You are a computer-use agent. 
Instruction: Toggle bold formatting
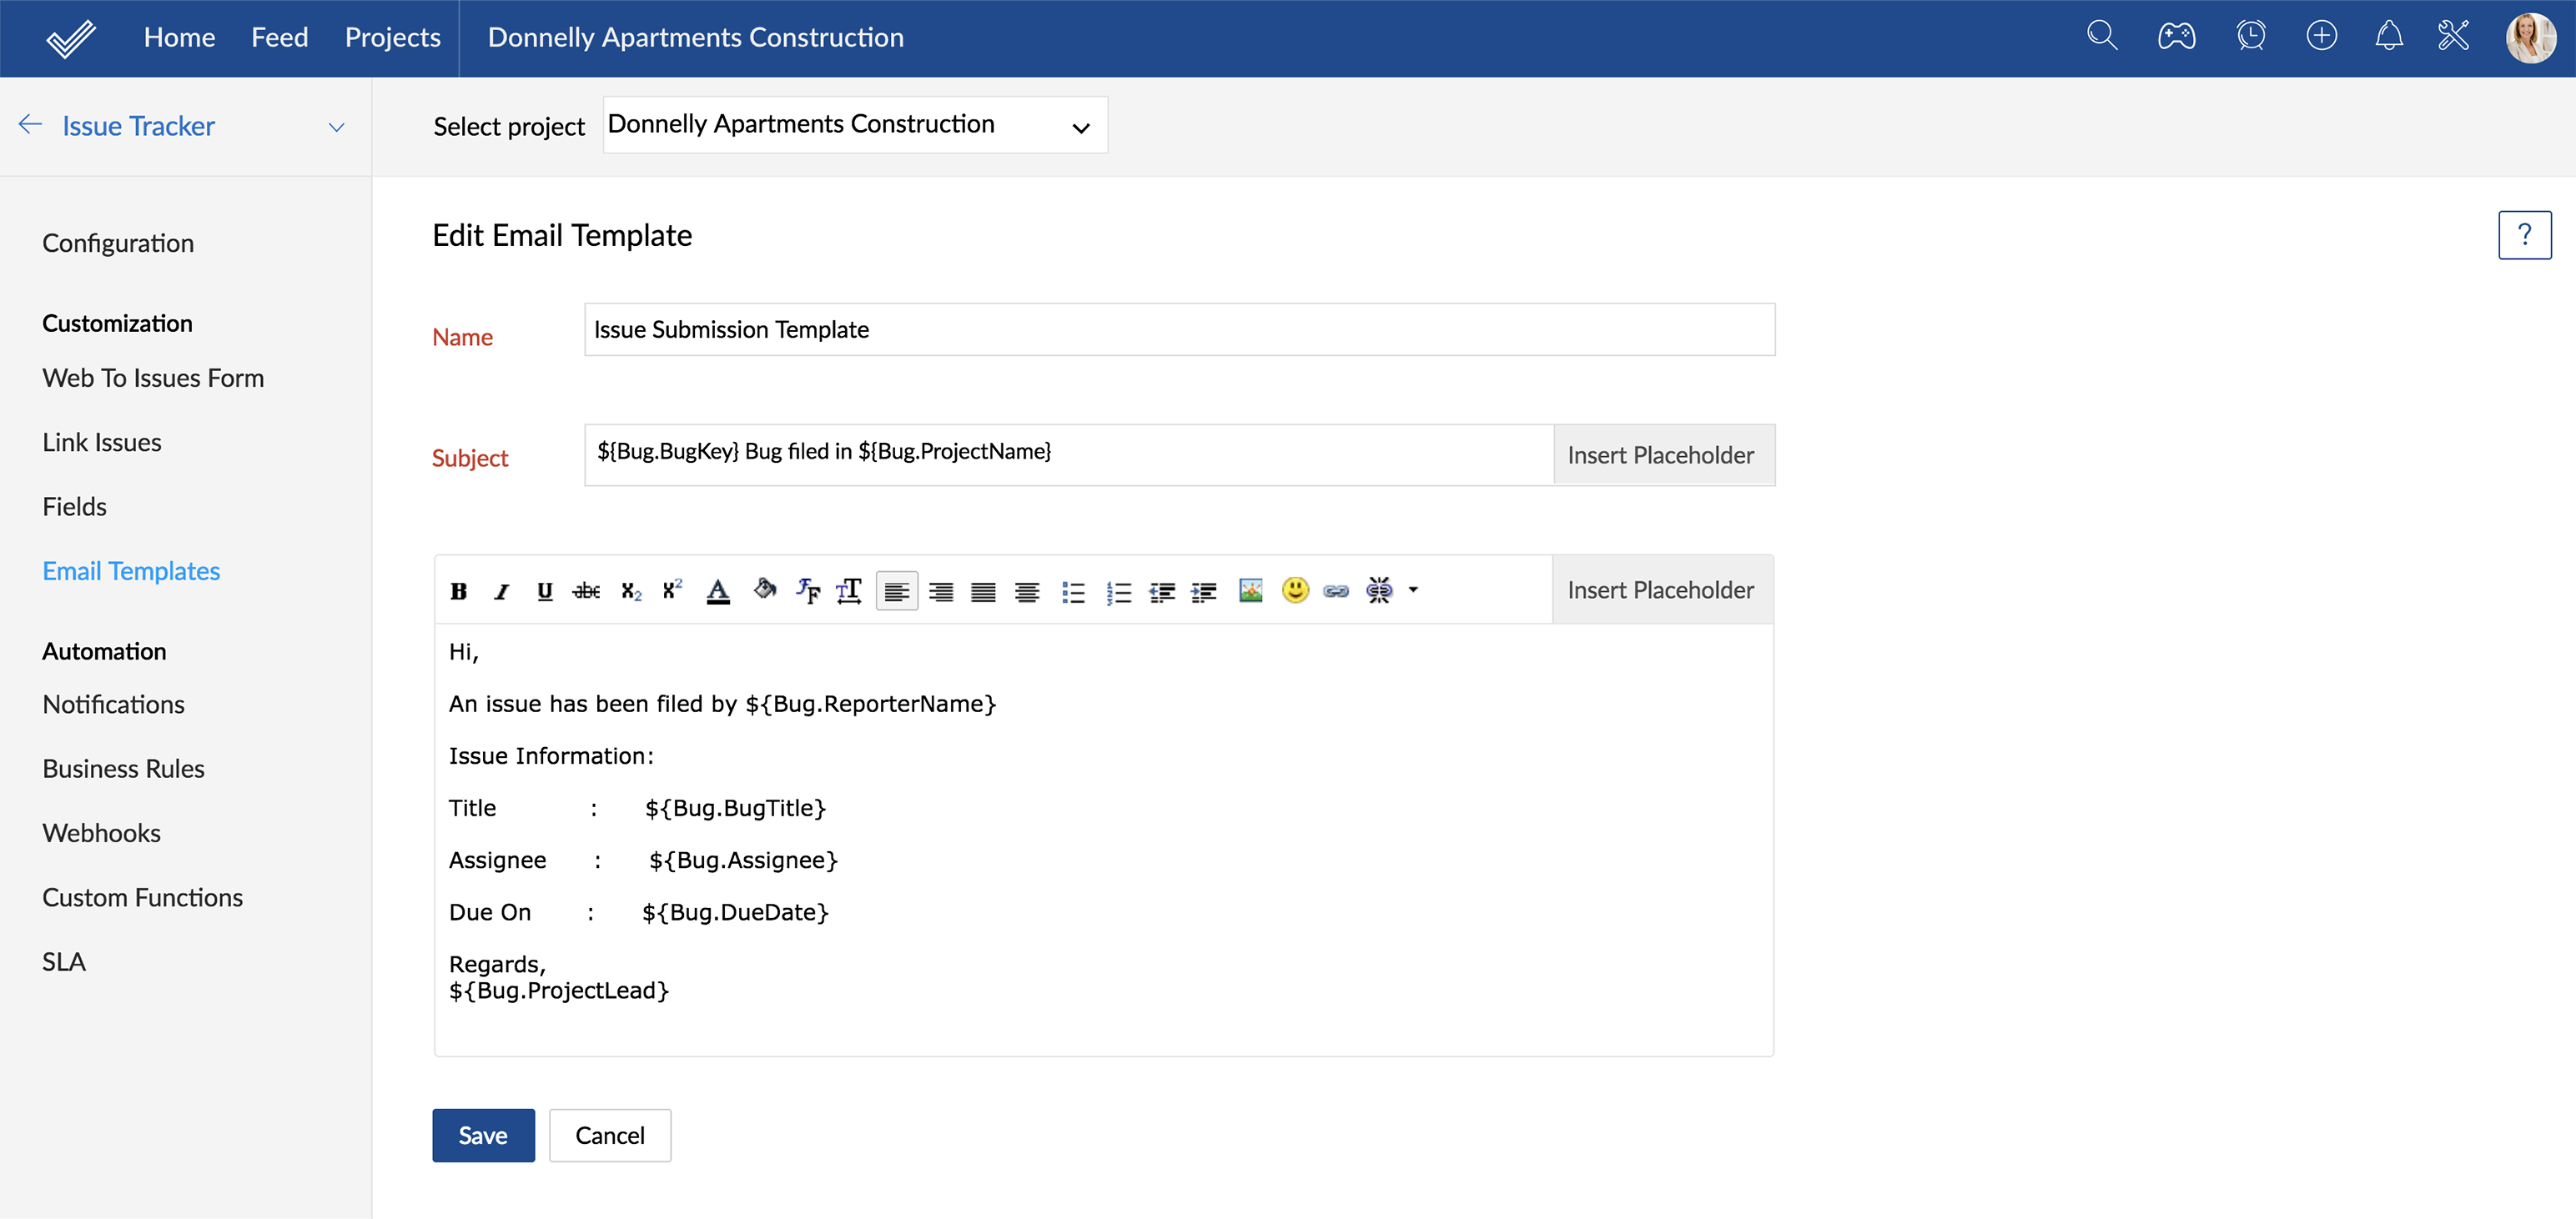pos(458,590)
